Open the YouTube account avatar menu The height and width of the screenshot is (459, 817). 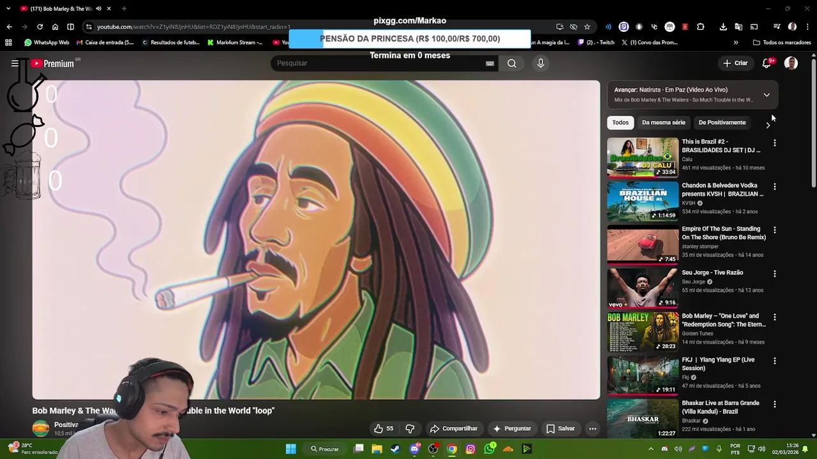pos(791,63)
